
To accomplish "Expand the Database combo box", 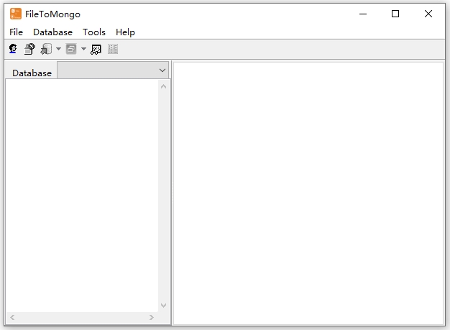I will point(113,70).
